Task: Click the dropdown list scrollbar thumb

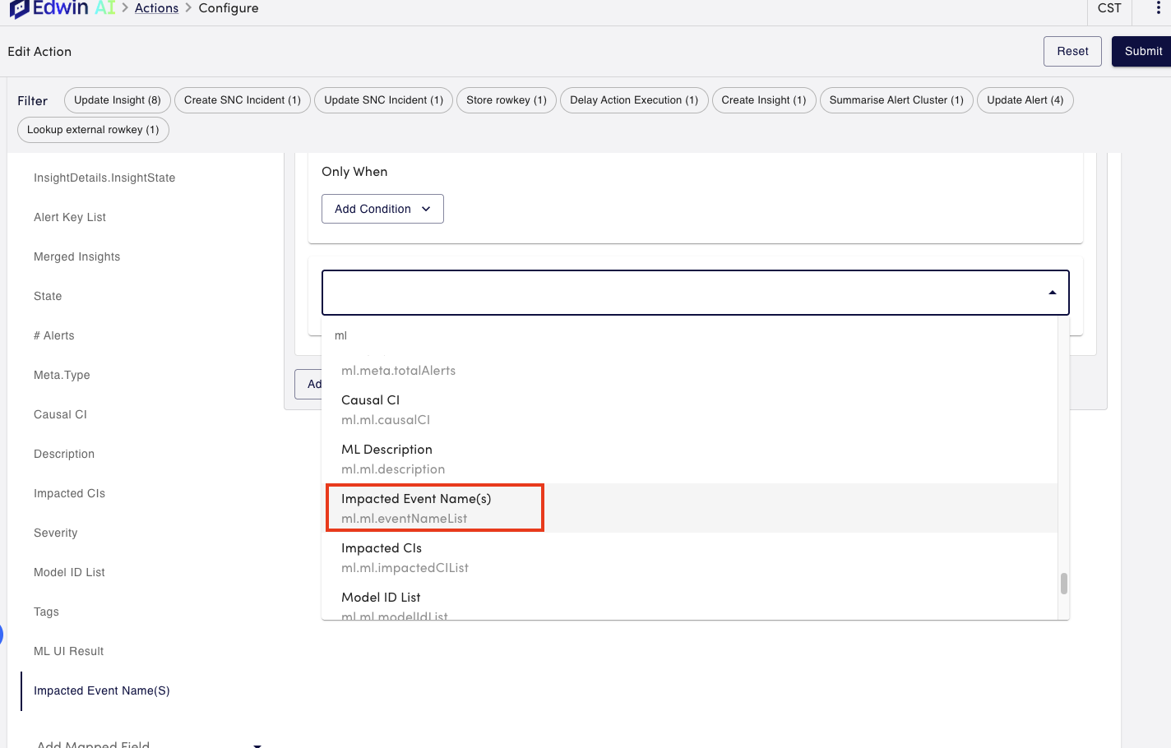Action: (1063, 584)
